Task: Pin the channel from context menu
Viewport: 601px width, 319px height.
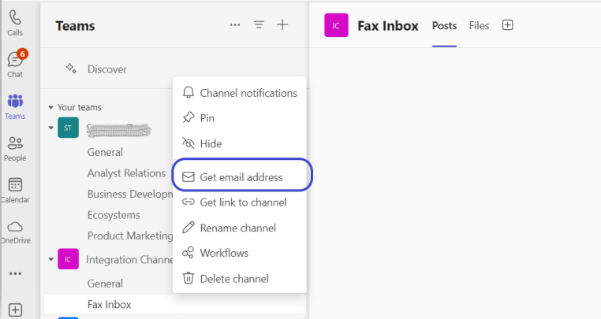Action: 207,117
